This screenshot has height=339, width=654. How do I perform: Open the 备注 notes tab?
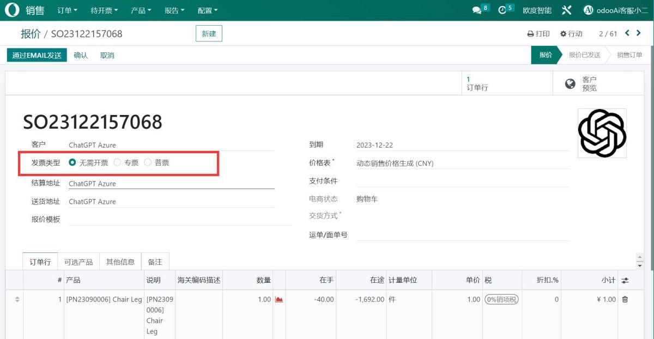[x=155, y=262]
